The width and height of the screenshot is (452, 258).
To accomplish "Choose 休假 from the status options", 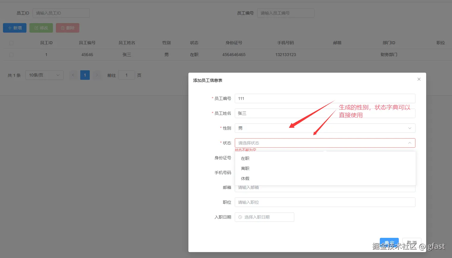I will click(x=325, y=179).
